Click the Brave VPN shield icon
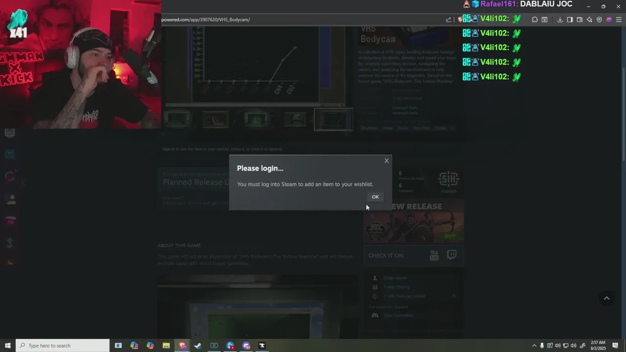This screenshot has width=626, height=352. click(x=599, y=20)
